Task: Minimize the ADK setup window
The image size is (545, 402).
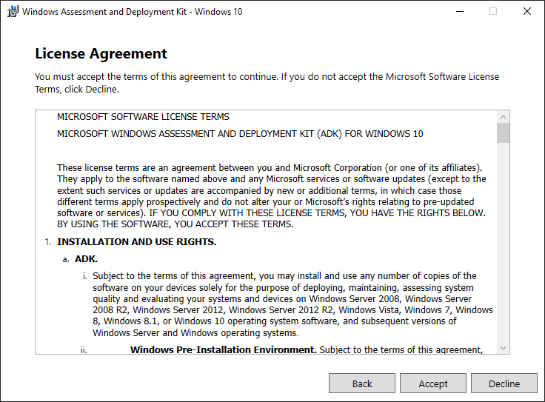Action: [x=460, y=12]
